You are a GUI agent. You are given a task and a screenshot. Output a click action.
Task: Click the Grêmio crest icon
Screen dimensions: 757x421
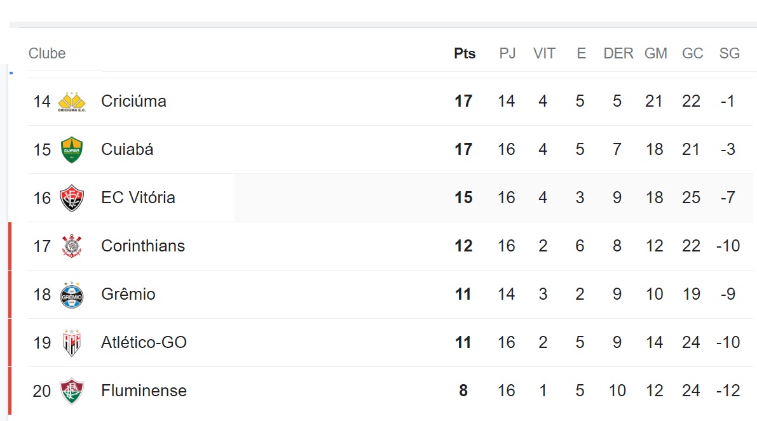click(x=72, y=295)
